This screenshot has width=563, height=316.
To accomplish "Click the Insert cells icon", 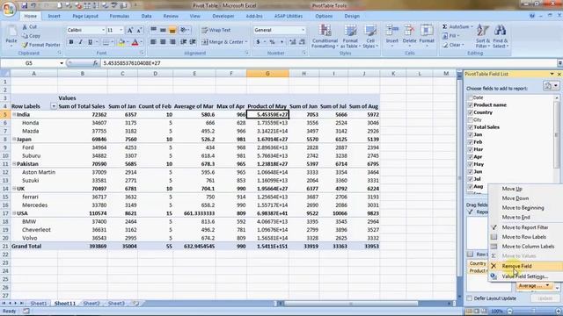I will (x=392, y=30).
